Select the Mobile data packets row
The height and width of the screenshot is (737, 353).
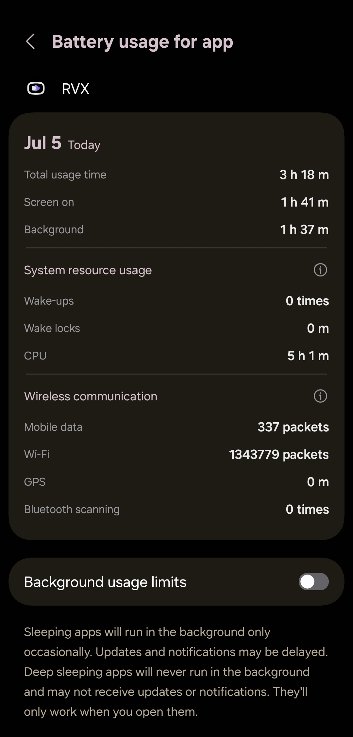[176, 427]
